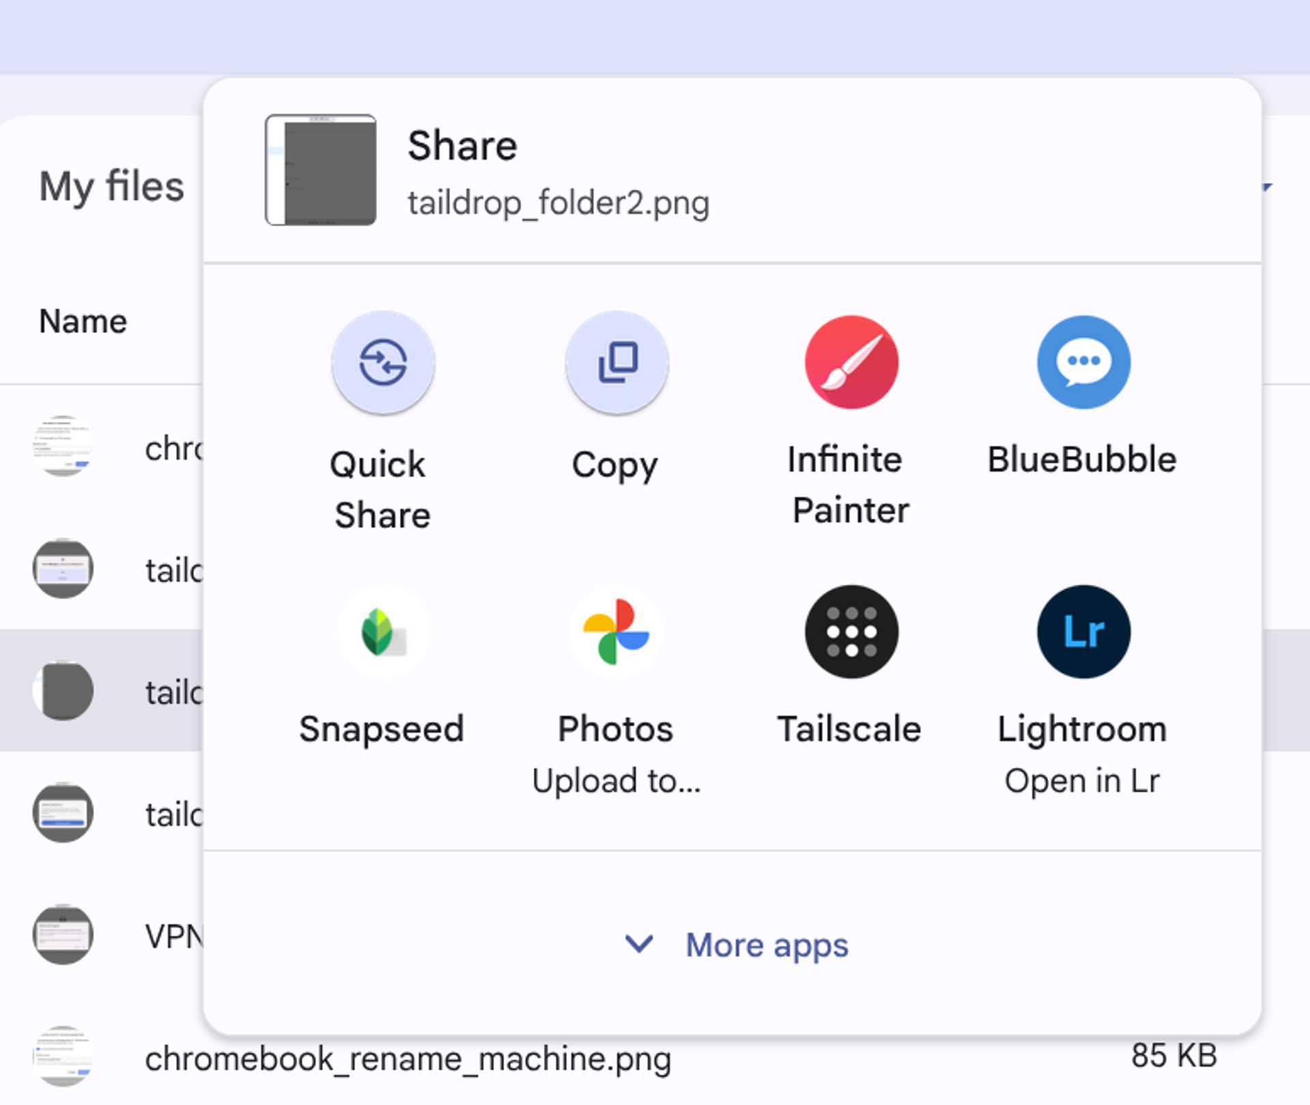Viewport: 1310px width, 1105px height.
Task: Upload to Google Photos
Action: (617, 632)
